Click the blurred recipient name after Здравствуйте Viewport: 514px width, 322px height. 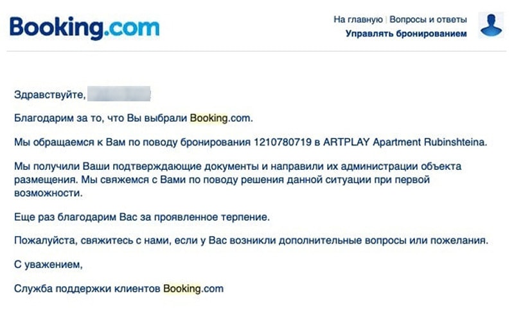(119, 95)
